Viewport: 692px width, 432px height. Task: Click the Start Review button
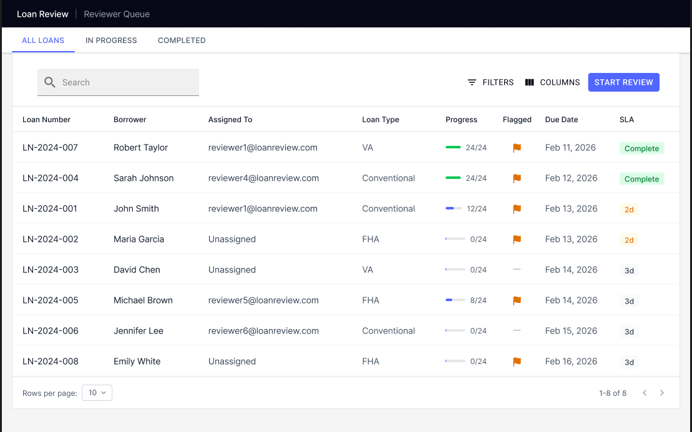[x=623, y=82]
